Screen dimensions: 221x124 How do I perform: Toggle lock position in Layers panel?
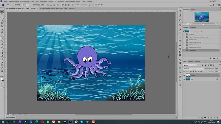pos(196,72)
